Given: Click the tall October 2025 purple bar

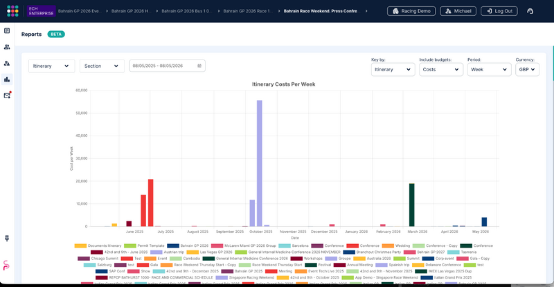Looking at the screenshot, I should (259, 163).
